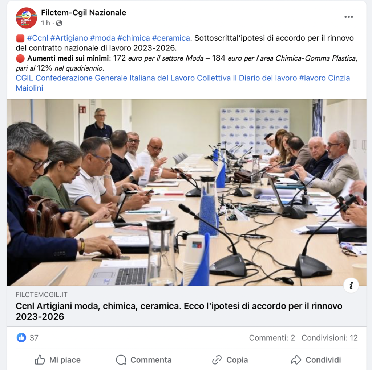Open the #Ccnl hashtag

point(37,38)
